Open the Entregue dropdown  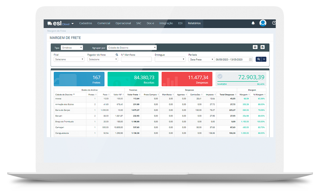170,59
